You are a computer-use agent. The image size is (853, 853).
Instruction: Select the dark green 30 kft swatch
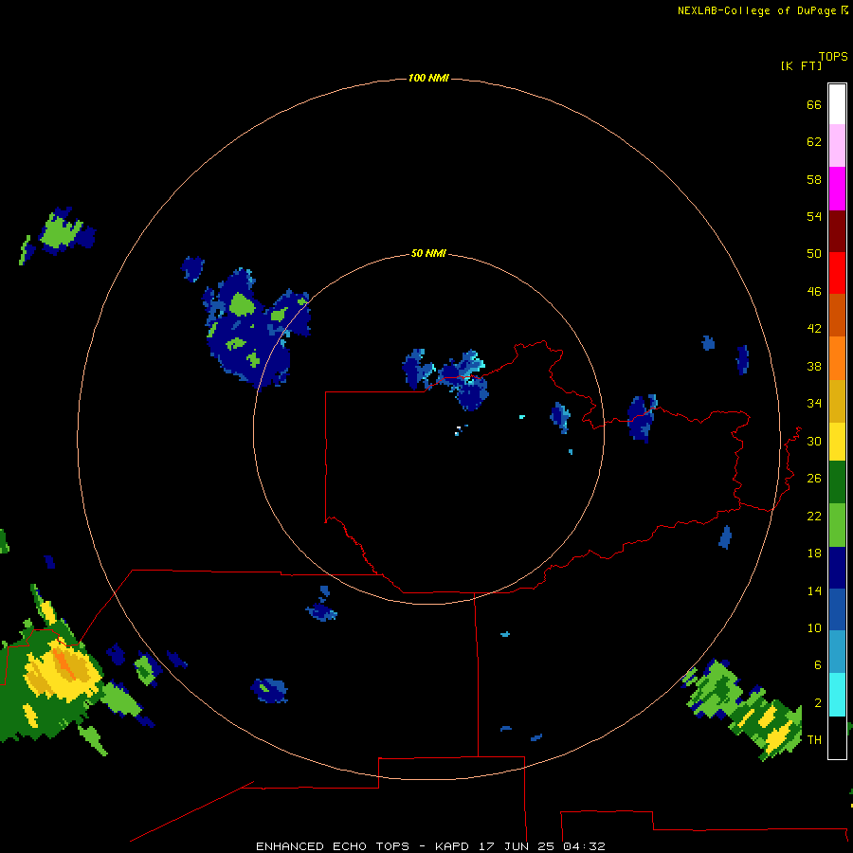pyautogui.click(x=837, y=482)
